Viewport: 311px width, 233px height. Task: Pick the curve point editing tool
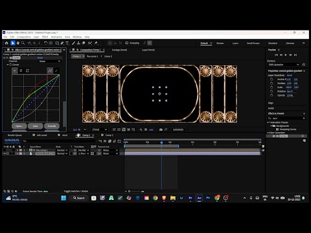50,71
